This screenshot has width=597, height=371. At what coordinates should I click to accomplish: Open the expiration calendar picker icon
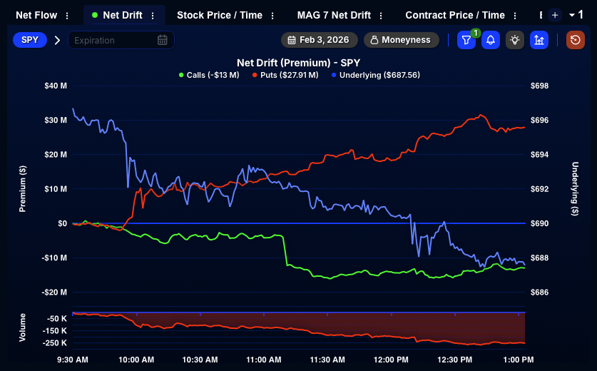coord(163,40)
